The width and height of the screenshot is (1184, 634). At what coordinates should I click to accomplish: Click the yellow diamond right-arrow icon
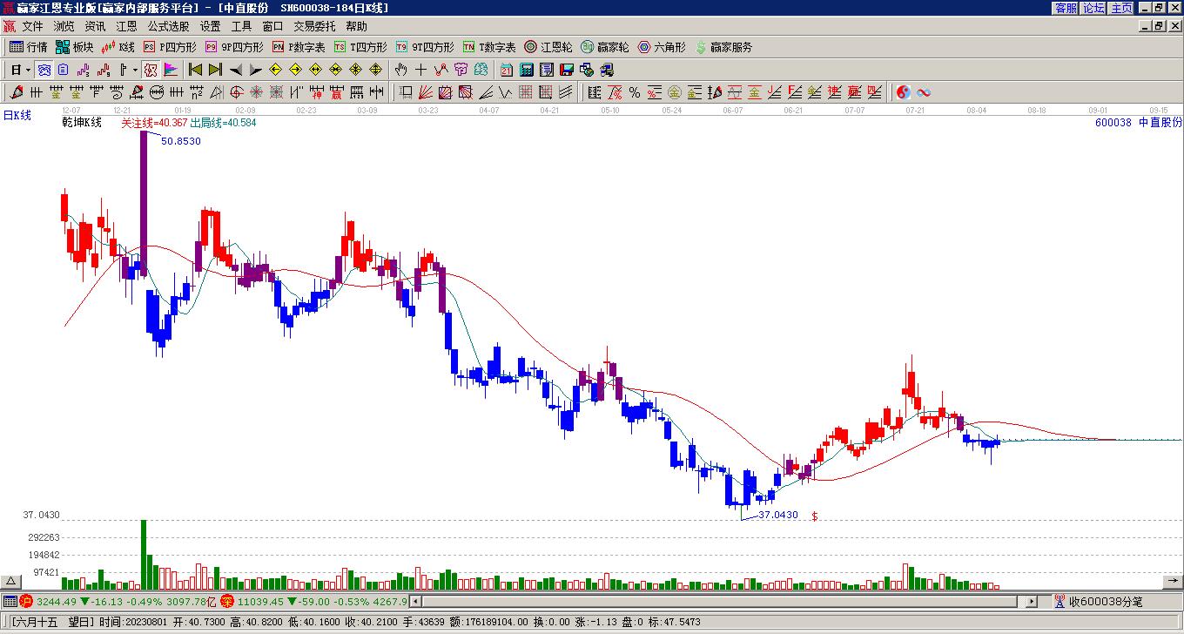click(x=295, y=70)
